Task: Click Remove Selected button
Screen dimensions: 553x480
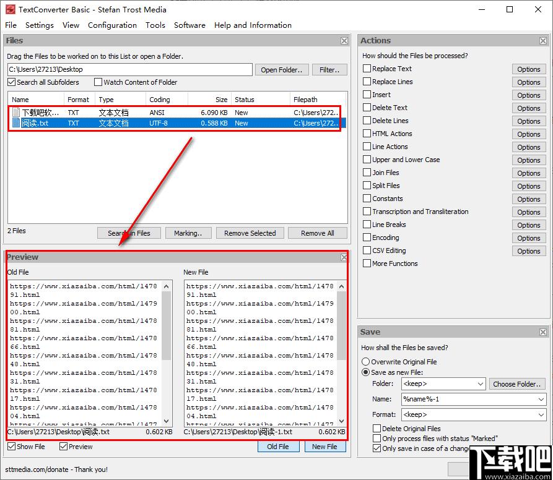Action: (x=250, y=233)
